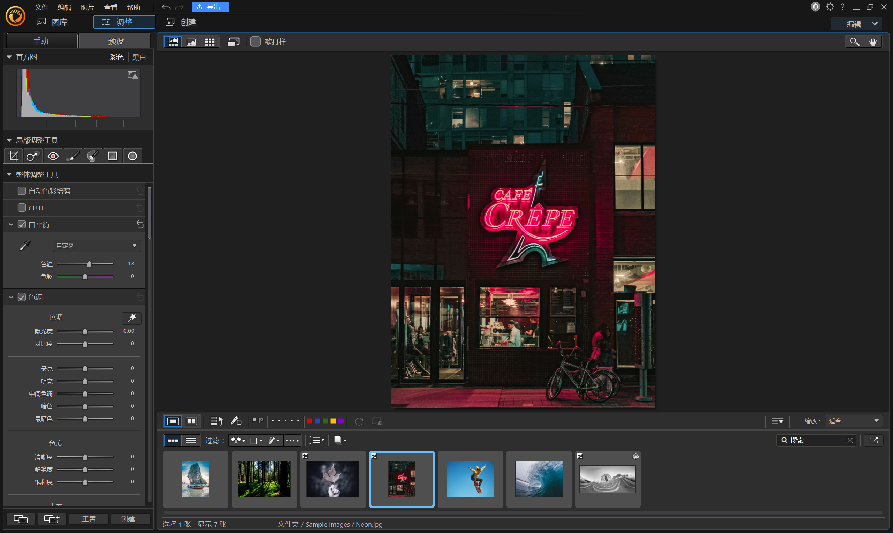Enable the 软打样 soft proofing checkbox
The height and width of the screenshot is (533, 893).
[255, 42]
